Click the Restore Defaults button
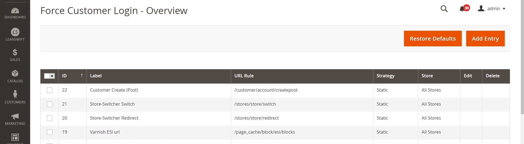 [432, 39]
